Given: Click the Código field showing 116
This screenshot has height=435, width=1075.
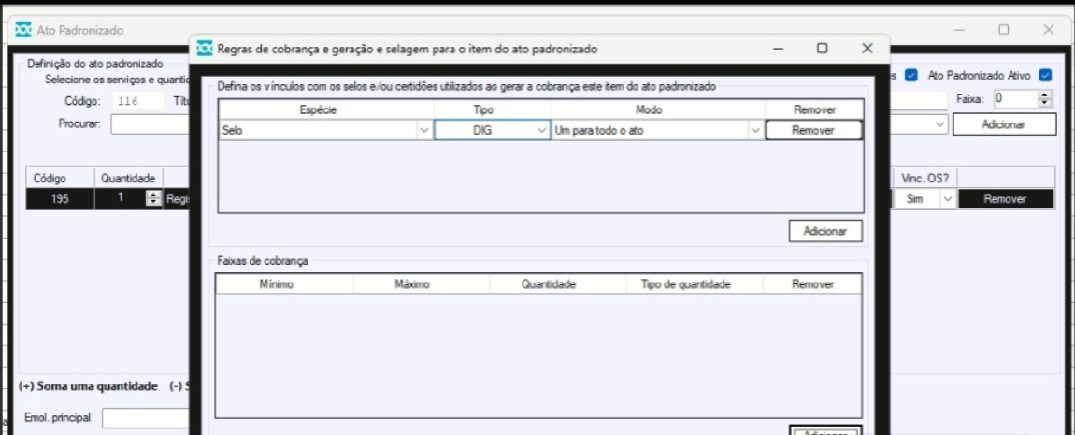Looking at the screenshot, I should click(x=137, y=100).
